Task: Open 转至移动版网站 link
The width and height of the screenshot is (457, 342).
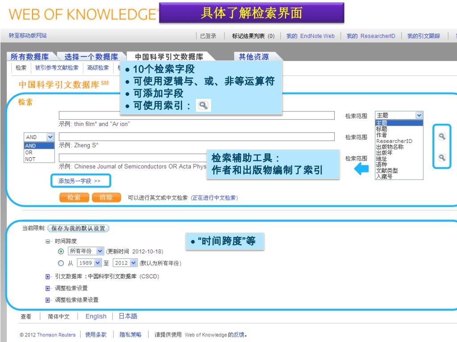Action: coord(28,36)
